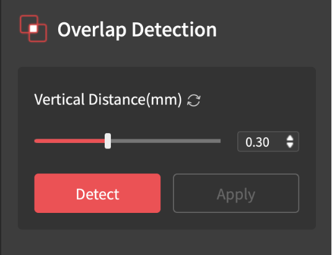This screenshot has width=332, height=255.
Task: Click the Vertical Distance slider handle
Action: [x=108, y=141]
